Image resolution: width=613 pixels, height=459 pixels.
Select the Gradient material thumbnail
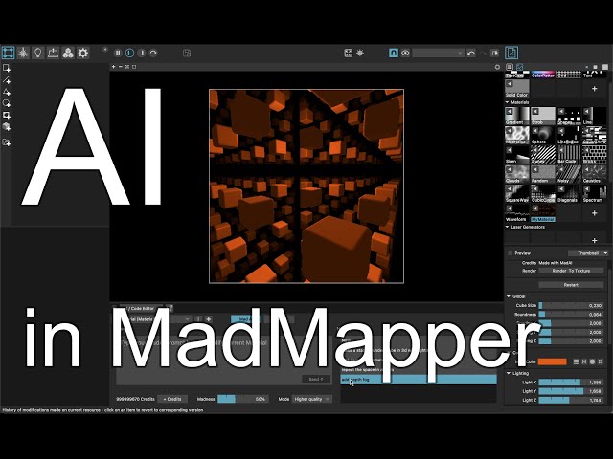(517, 116)
